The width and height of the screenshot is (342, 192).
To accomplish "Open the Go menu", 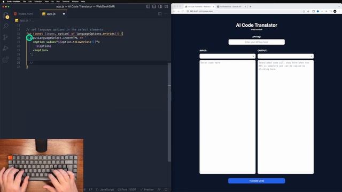I will 52,2.
